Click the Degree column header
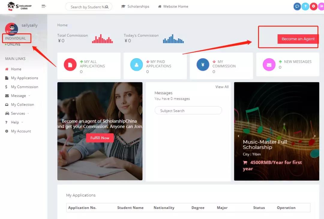The height and width of the screenshot is (219, 324). point(198,208)
